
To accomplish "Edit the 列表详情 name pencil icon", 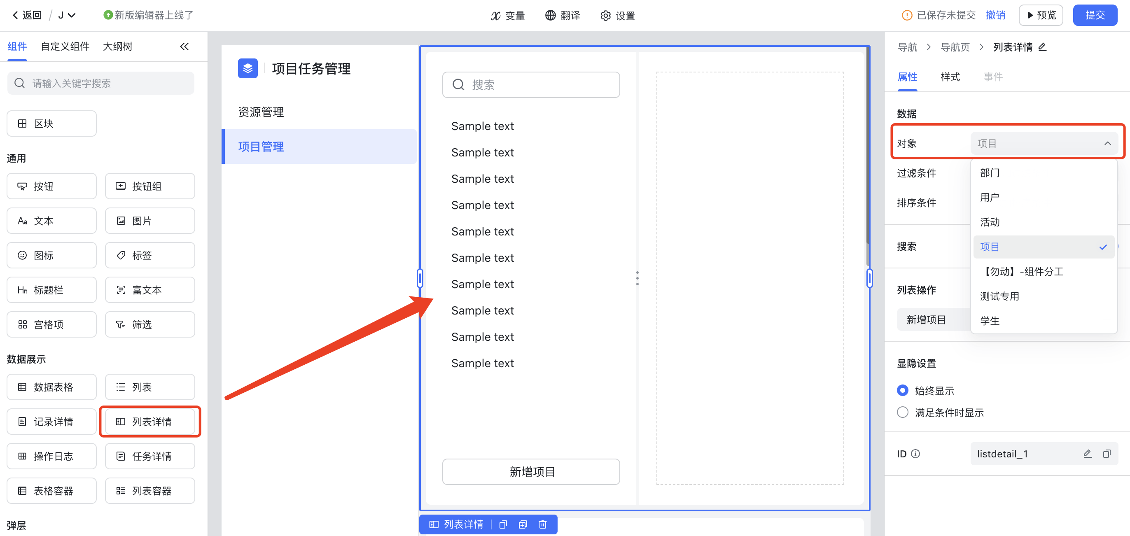I will [1042, 47].
